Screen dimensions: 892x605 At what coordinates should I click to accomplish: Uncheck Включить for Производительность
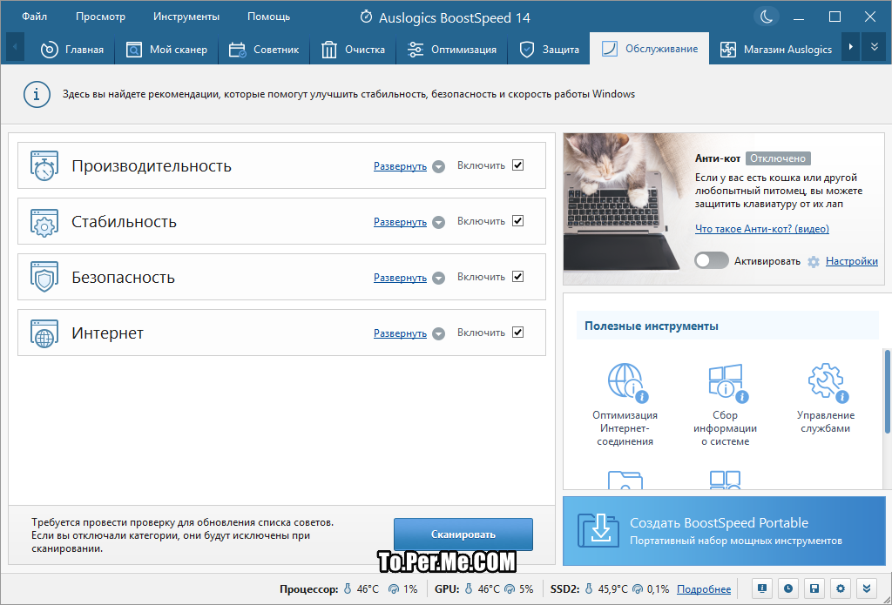click(x=517, y=165)
